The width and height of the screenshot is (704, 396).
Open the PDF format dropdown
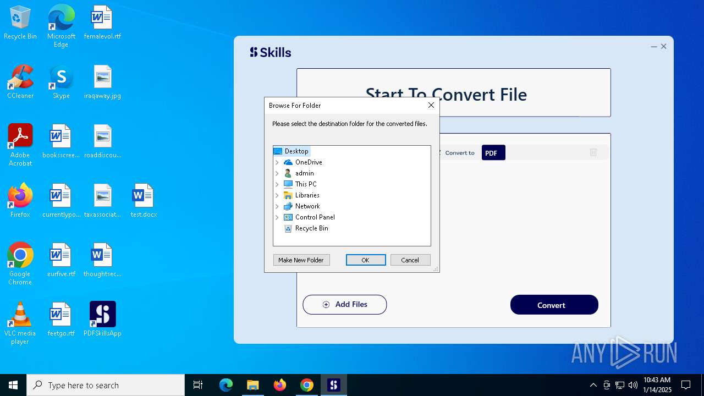point(493,153)
